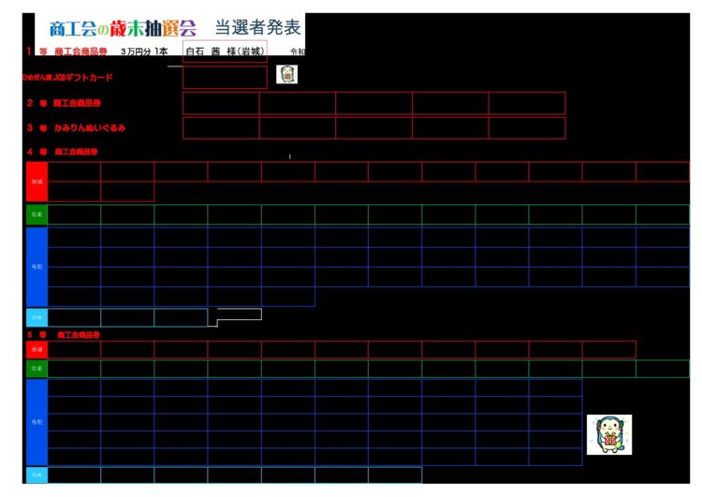Click the 4等 商工会商品券 section heading

click(x=64, y=151)
